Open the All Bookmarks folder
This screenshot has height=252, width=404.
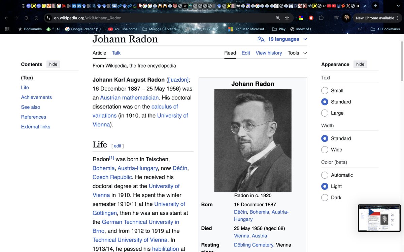(x=385, y=29)
